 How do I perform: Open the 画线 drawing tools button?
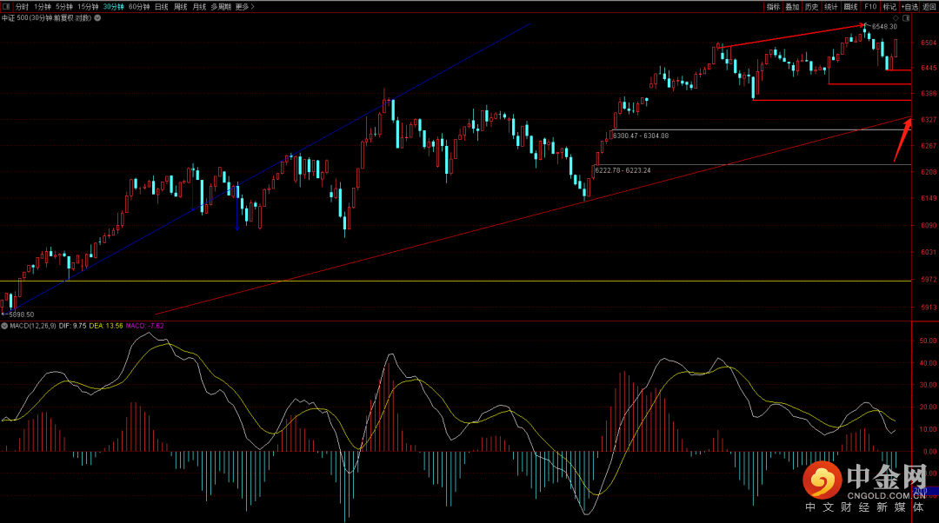(850, 7)
